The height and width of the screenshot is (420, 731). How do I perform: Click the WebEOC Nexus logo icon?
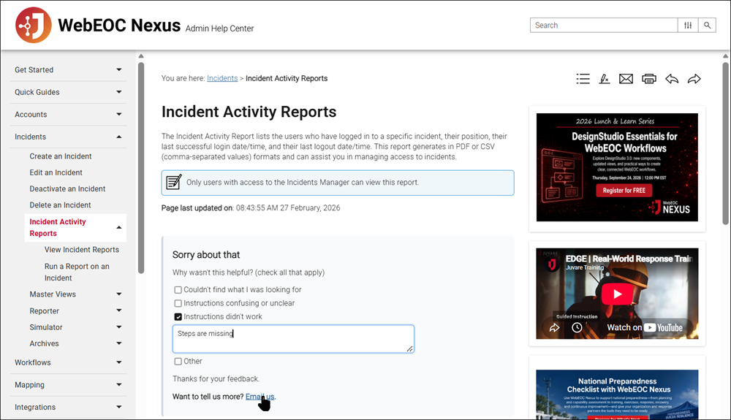(33, 25)
